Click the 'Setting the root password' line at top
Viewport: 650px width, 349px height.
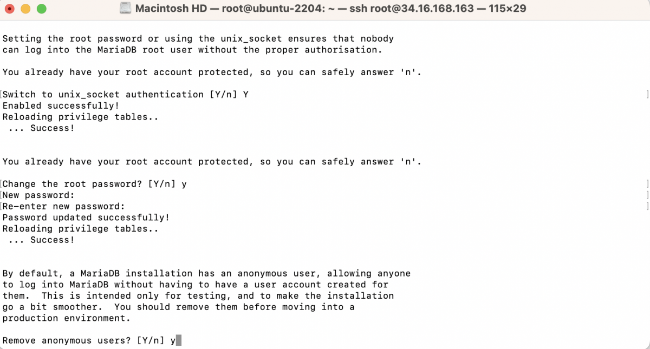click(x=198, y=38)
